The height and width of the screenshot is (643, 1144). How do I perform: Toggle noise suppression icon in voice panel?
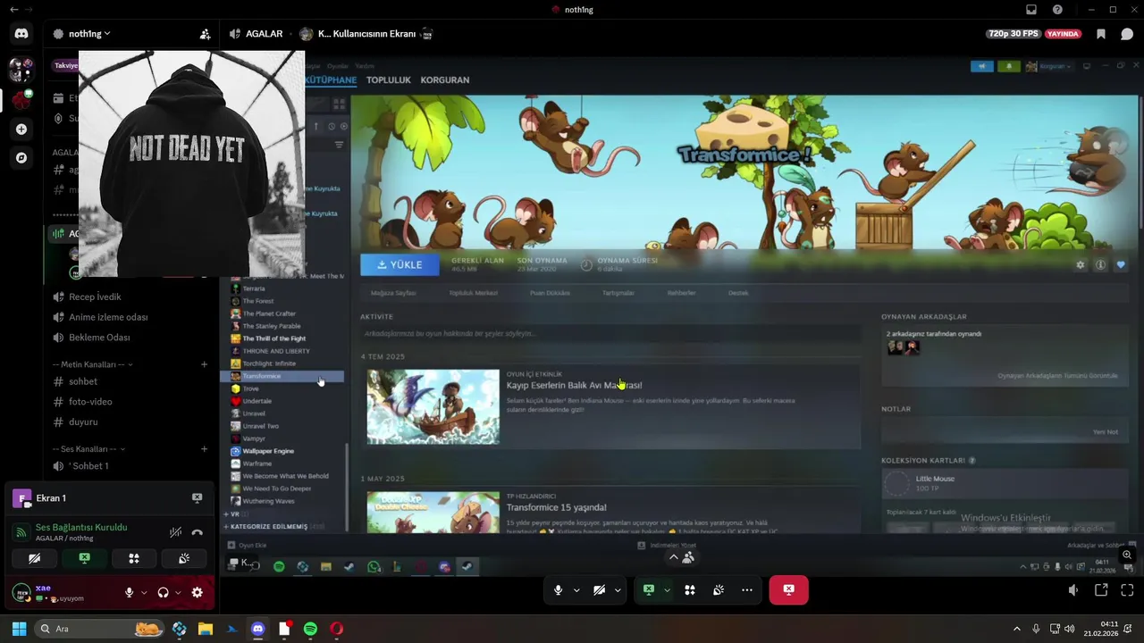pos(175,532)
